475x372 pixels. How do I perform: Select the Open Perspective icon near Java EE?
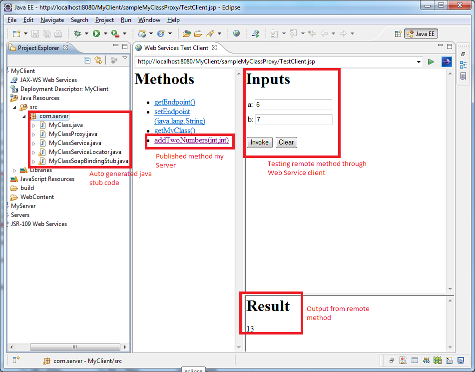pyautogui.click(x=398, y=33)
